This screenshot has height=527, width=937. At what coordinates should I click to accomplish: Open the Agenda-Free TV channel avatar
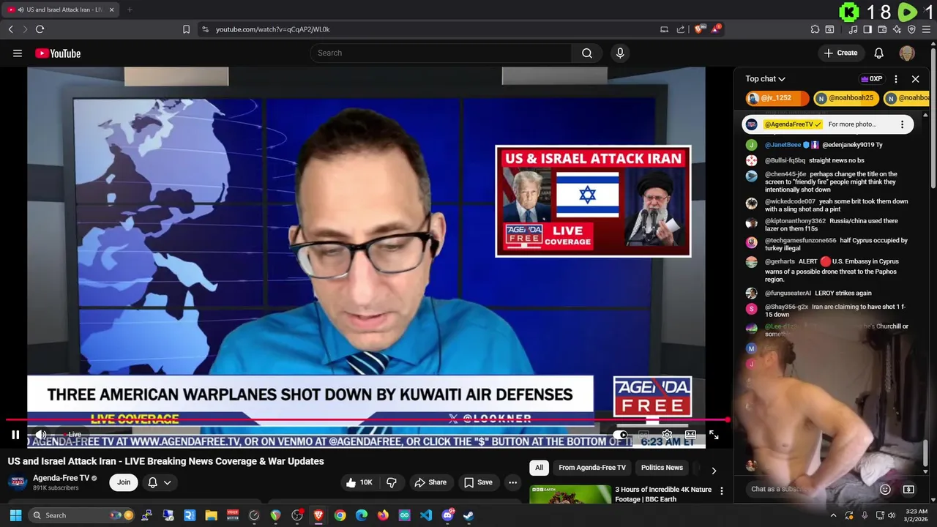18,482
